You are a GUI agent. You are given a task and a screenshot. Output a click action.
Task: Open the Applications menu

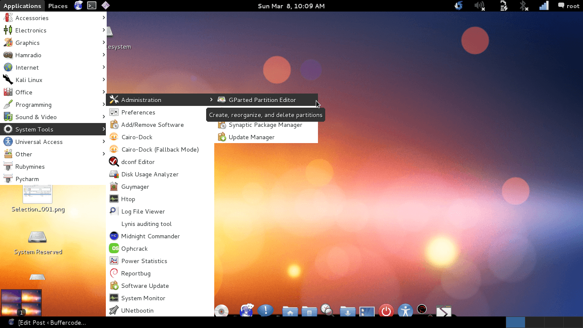(22, 6)
